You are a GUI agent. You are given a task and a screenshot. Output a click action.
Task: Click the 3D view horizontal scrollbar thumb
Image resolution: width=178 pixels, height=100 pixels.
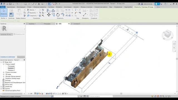click(121, 94)
